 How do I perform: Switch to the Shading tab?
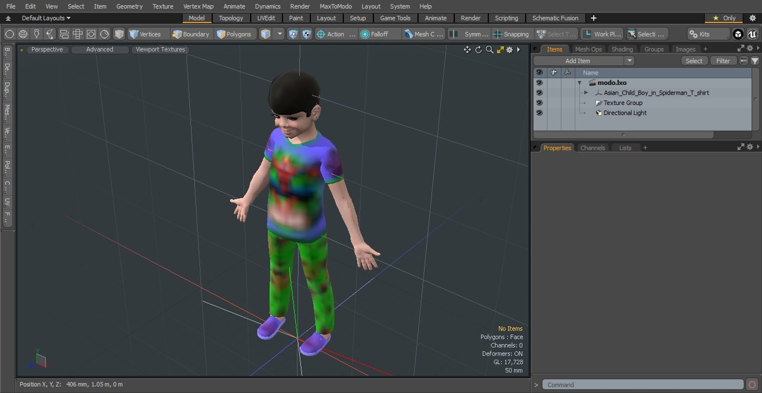pos(622,49)
